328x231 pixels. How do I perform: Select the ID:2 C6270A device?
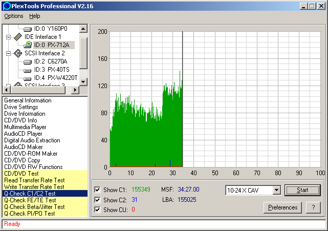[51, 61]
